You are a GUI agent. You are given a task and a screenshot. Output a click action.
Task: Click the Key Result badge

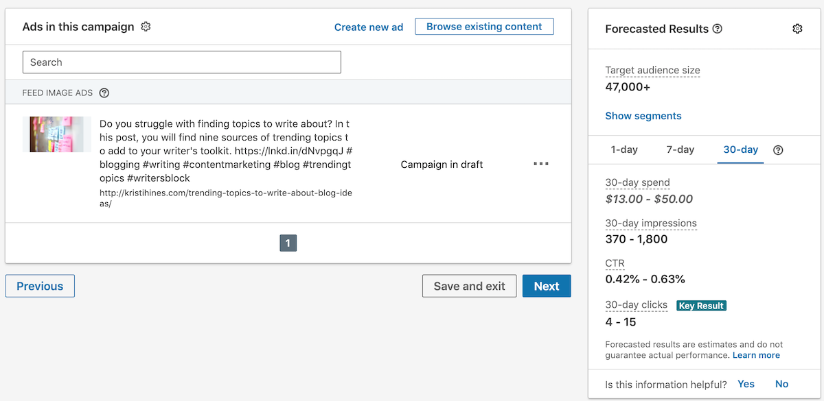701,306
